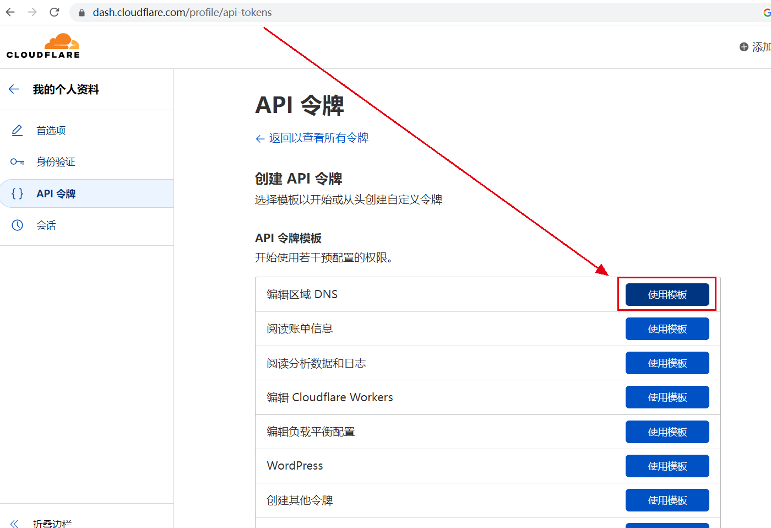Use template for 编辑区域 DNS
Screen dimensions: 771x528
point(667,295)
